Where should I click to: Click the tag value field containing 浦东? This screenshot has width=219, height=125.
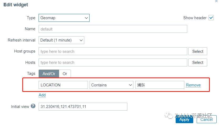click(160, 85)
